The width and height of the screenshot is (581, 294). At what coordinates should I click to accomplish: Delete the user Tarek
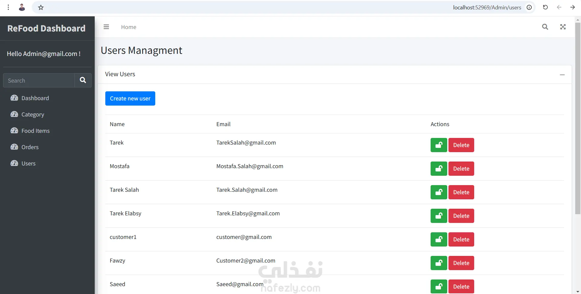click(x=461, y=145)
